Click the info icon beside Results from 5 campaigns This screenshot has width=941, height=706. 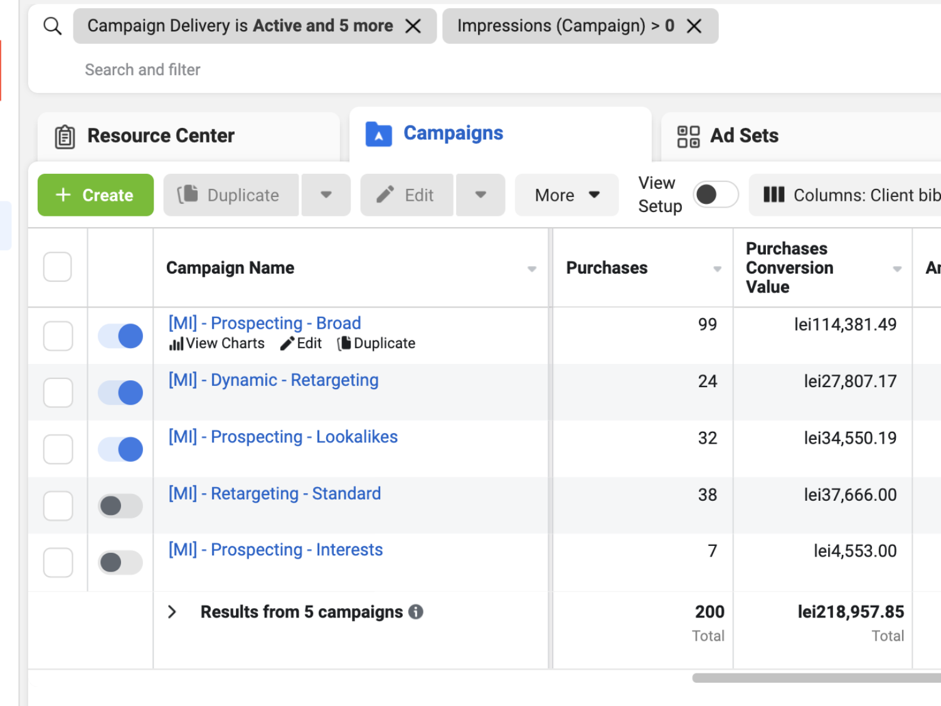pyautogui.click(x=416, y=612)
